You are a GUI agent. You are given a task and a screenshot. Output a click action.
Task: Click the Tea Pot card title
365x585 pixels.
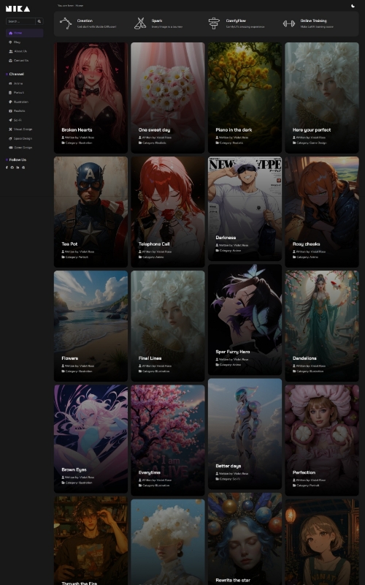pyautogui.click(x=69, y=244)
